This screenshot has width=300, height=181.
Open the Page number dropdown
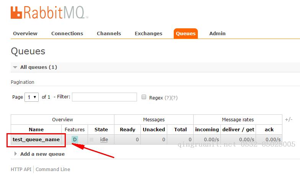coord(31,97)
